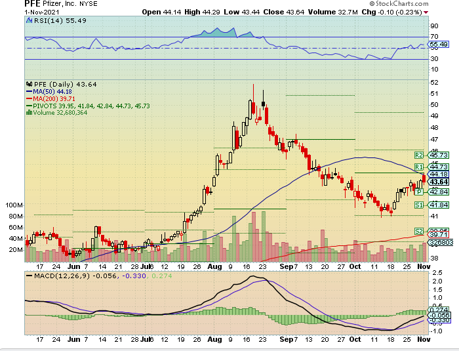Click the 'Volume 32.7M' header value
This screenshot has height=351, width=459.
click(333, 12)
